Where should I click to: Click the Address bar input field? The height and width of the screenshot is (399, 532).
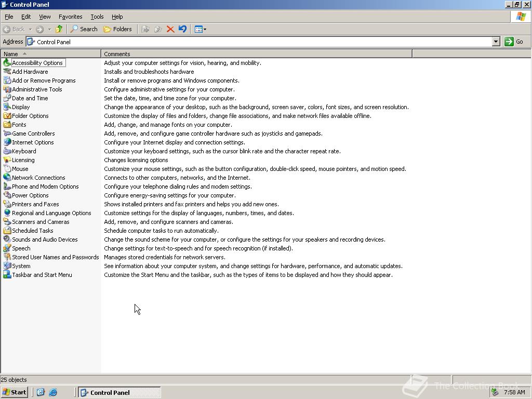[259, 42]
